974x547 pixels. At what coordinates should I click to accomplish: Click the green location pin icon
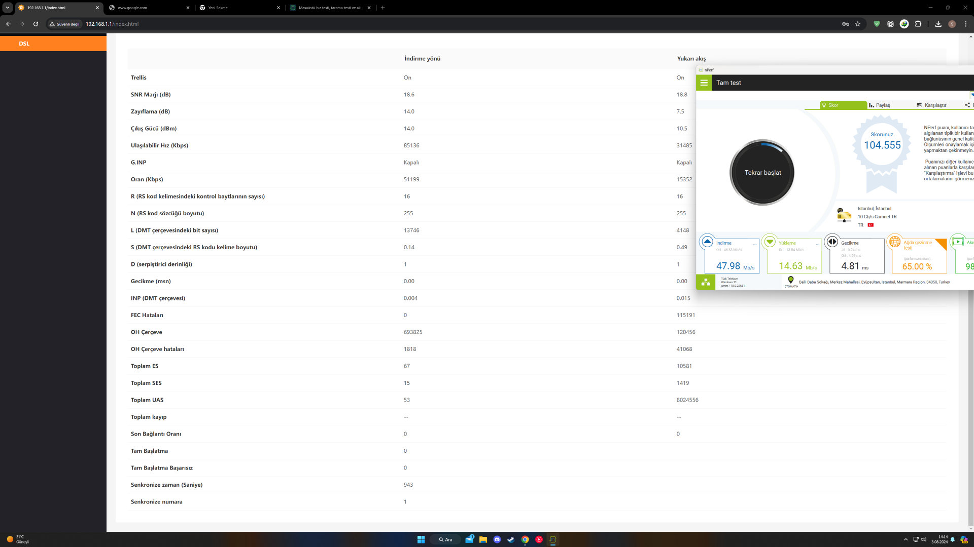tap(790, 280)
